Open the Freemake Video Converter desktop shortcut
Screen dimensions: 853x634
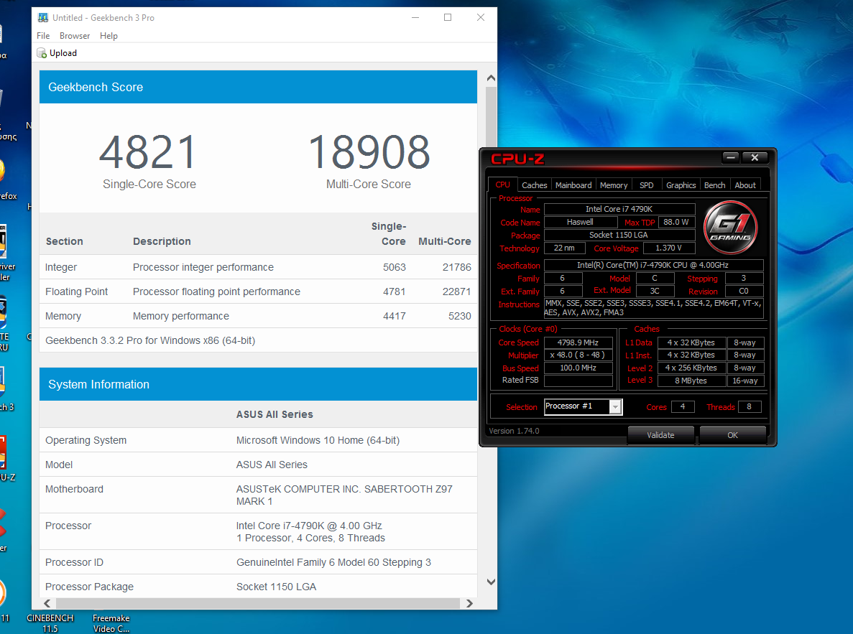(x=111, y=623)
